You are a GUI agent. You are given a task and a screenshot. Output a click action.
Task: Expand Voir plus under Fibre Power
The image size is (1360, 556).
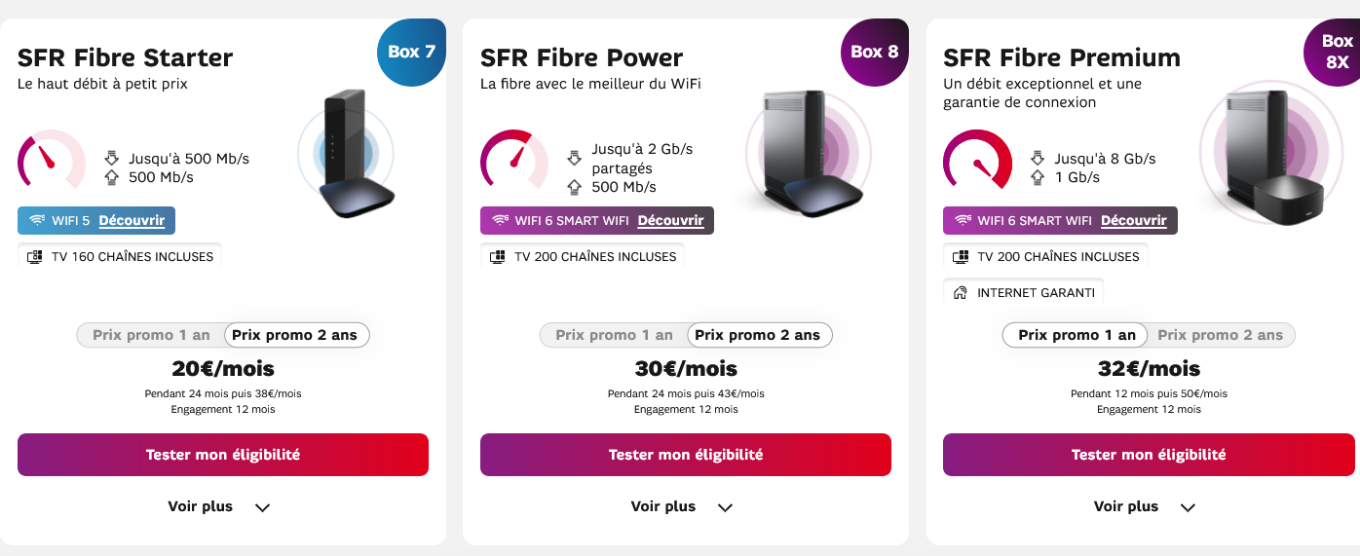pyautogui.click(x=681, y=506)
